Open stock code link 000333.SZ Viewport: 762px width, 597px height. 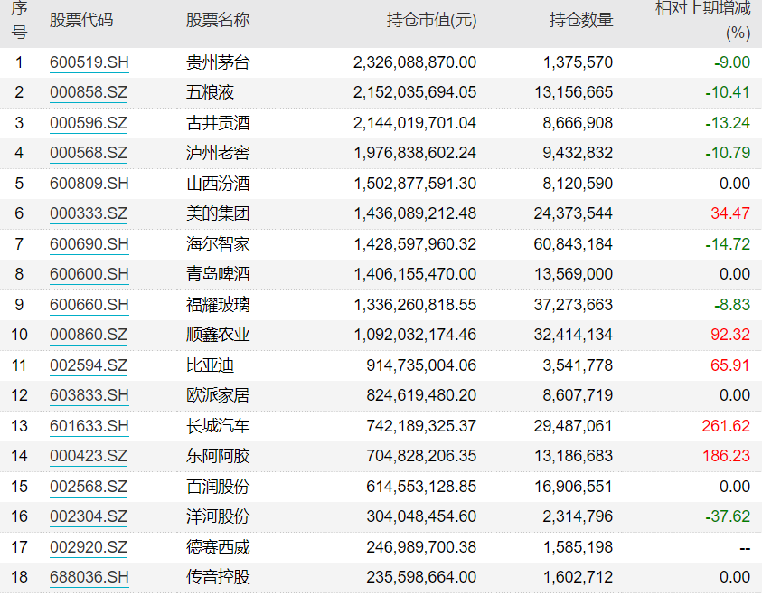(x=89, y=213)
